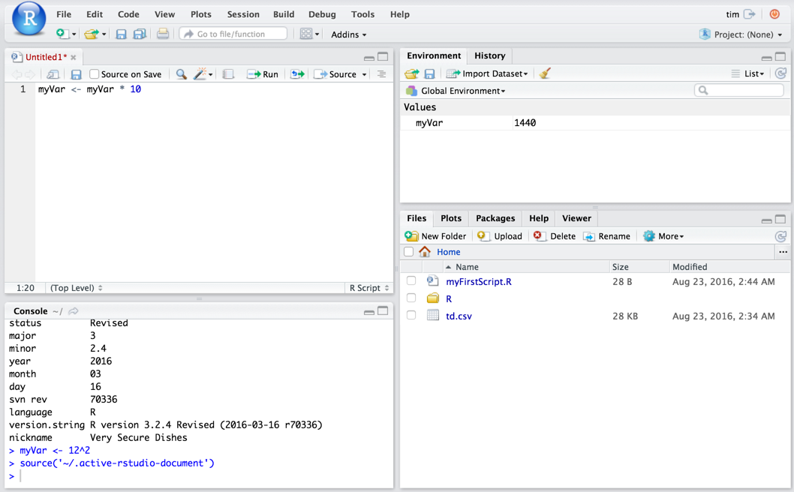Click the save all documents icon

[140, 34]
